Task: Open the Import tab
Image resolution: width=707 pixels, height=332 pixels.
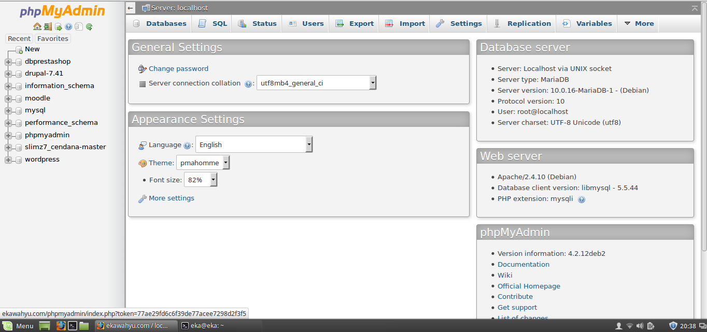Action: [x=405, y=23]
